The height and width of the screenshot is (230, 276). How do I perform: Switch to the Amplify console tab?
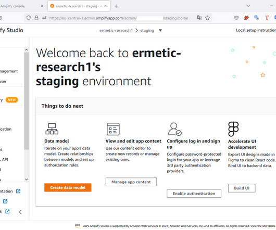20,6
